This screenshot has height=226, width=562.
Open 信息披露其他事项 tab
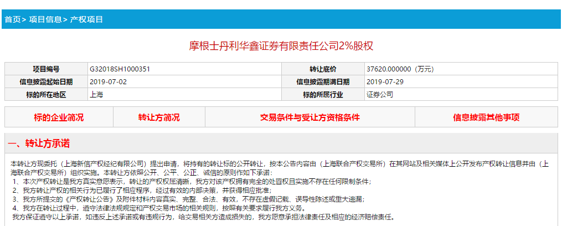coord(486,117)
